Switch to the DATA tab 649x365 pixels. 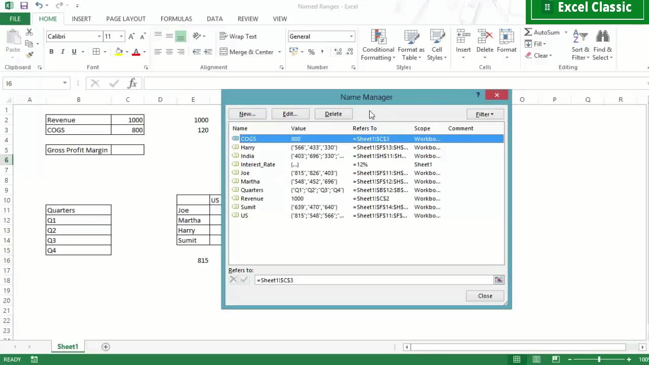point(214,19)
